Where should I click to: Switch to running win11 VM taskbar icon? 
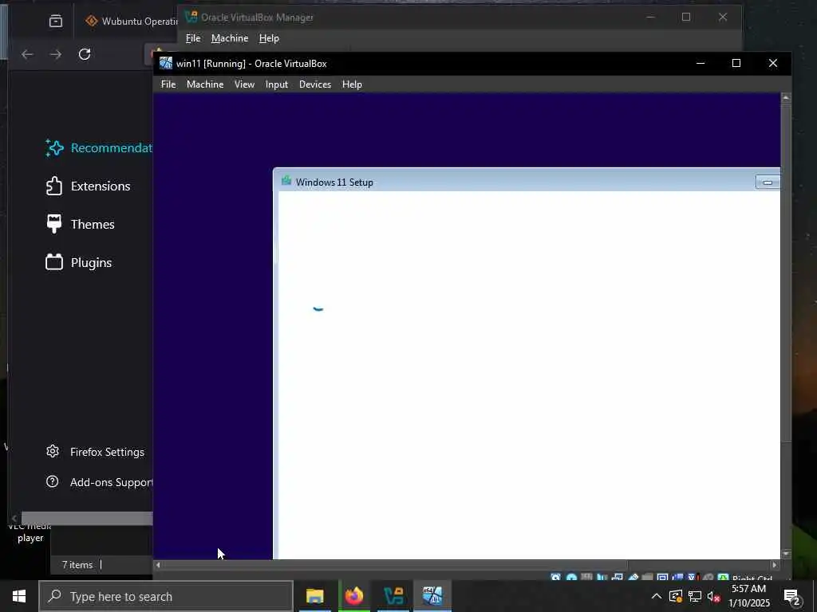432,596
